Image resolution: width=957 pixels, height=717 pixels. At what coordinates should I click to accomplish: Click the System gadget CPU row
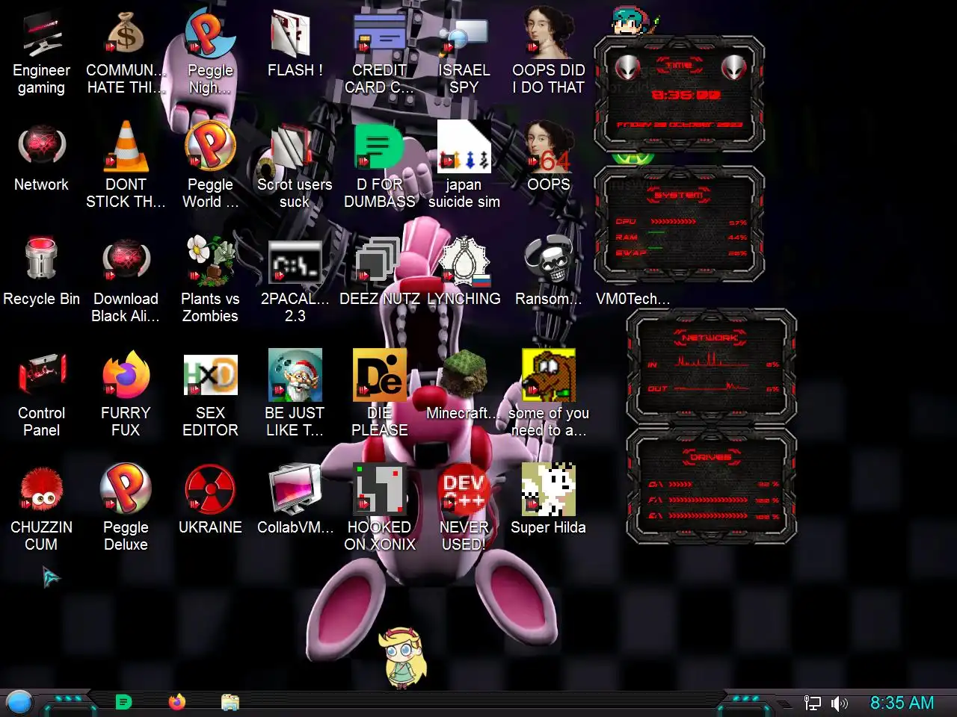pos(680,222)
